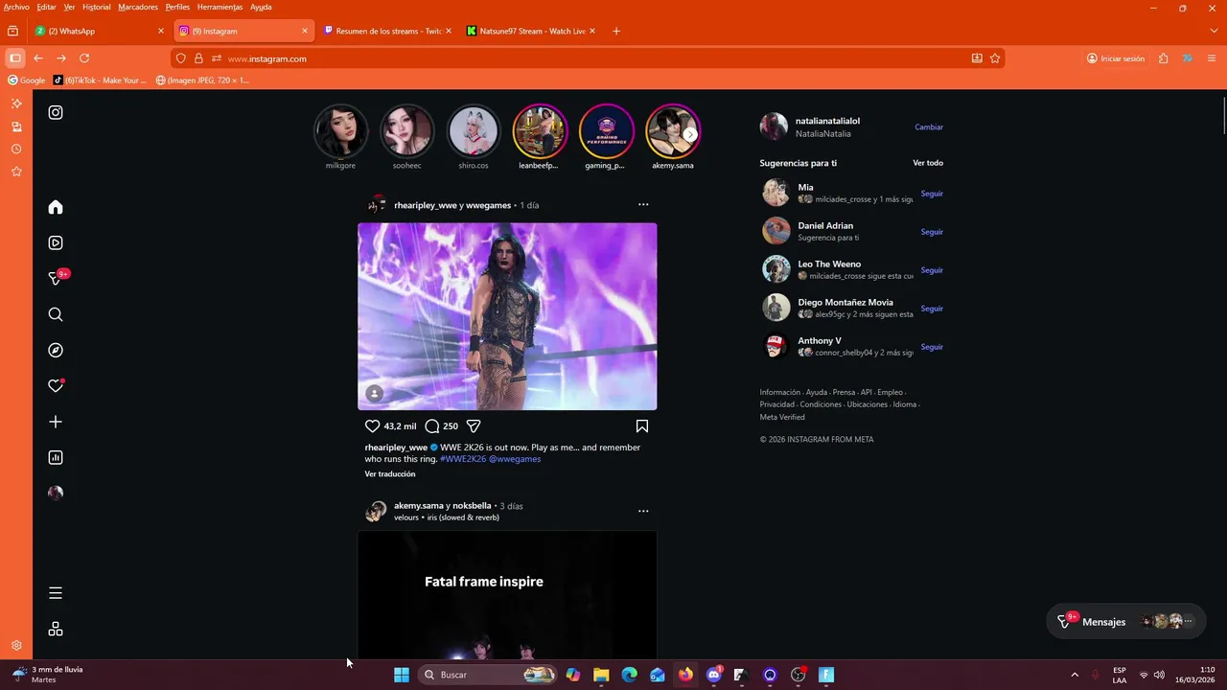Image resolution: width=1227 pixels, height=690 pixels.
Task: Follow Mia with Seguir
Action: [x=932, y=194]
